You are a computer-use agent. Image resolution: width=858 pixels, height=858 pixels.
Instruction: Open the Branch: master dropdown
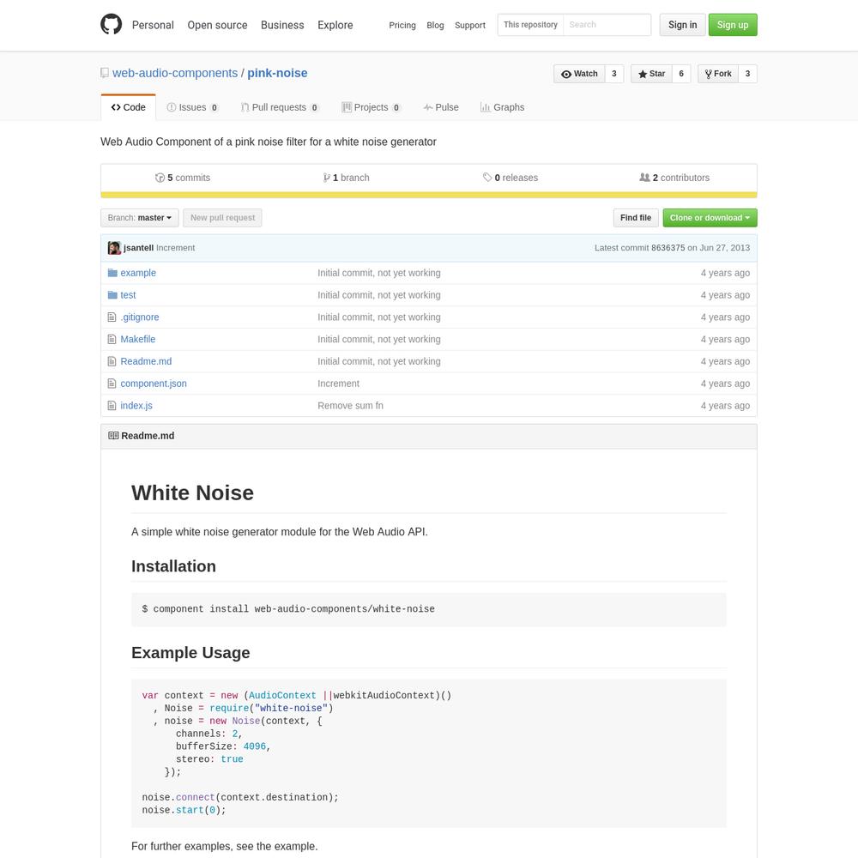point(140,218)
